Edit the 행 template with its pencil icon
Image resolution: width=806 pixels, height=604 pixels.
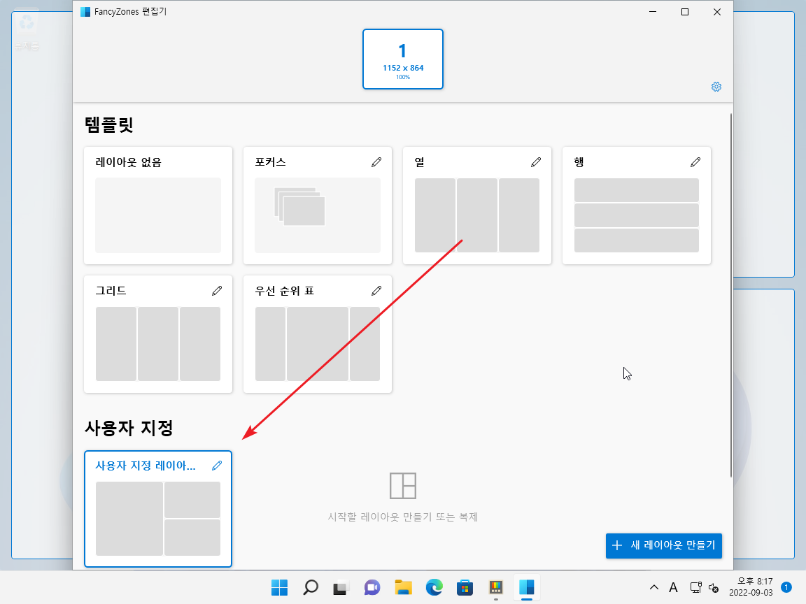[695, 162]
